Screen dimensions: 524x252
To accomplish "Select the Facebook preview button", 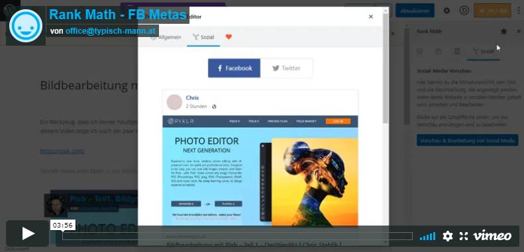I will click(235, 68).
